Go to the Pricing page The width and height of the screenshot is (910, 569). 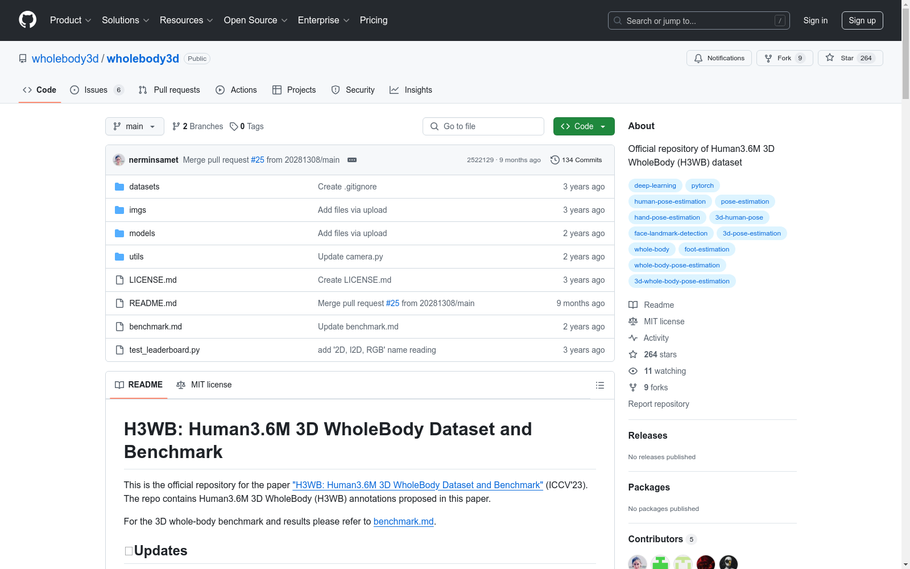click(x=374, y=20)
